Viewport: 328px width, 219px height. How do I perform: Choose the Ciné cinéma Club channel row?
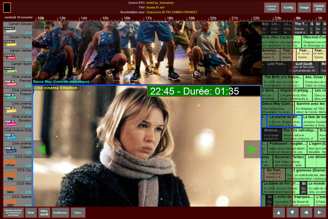(18, 135)
